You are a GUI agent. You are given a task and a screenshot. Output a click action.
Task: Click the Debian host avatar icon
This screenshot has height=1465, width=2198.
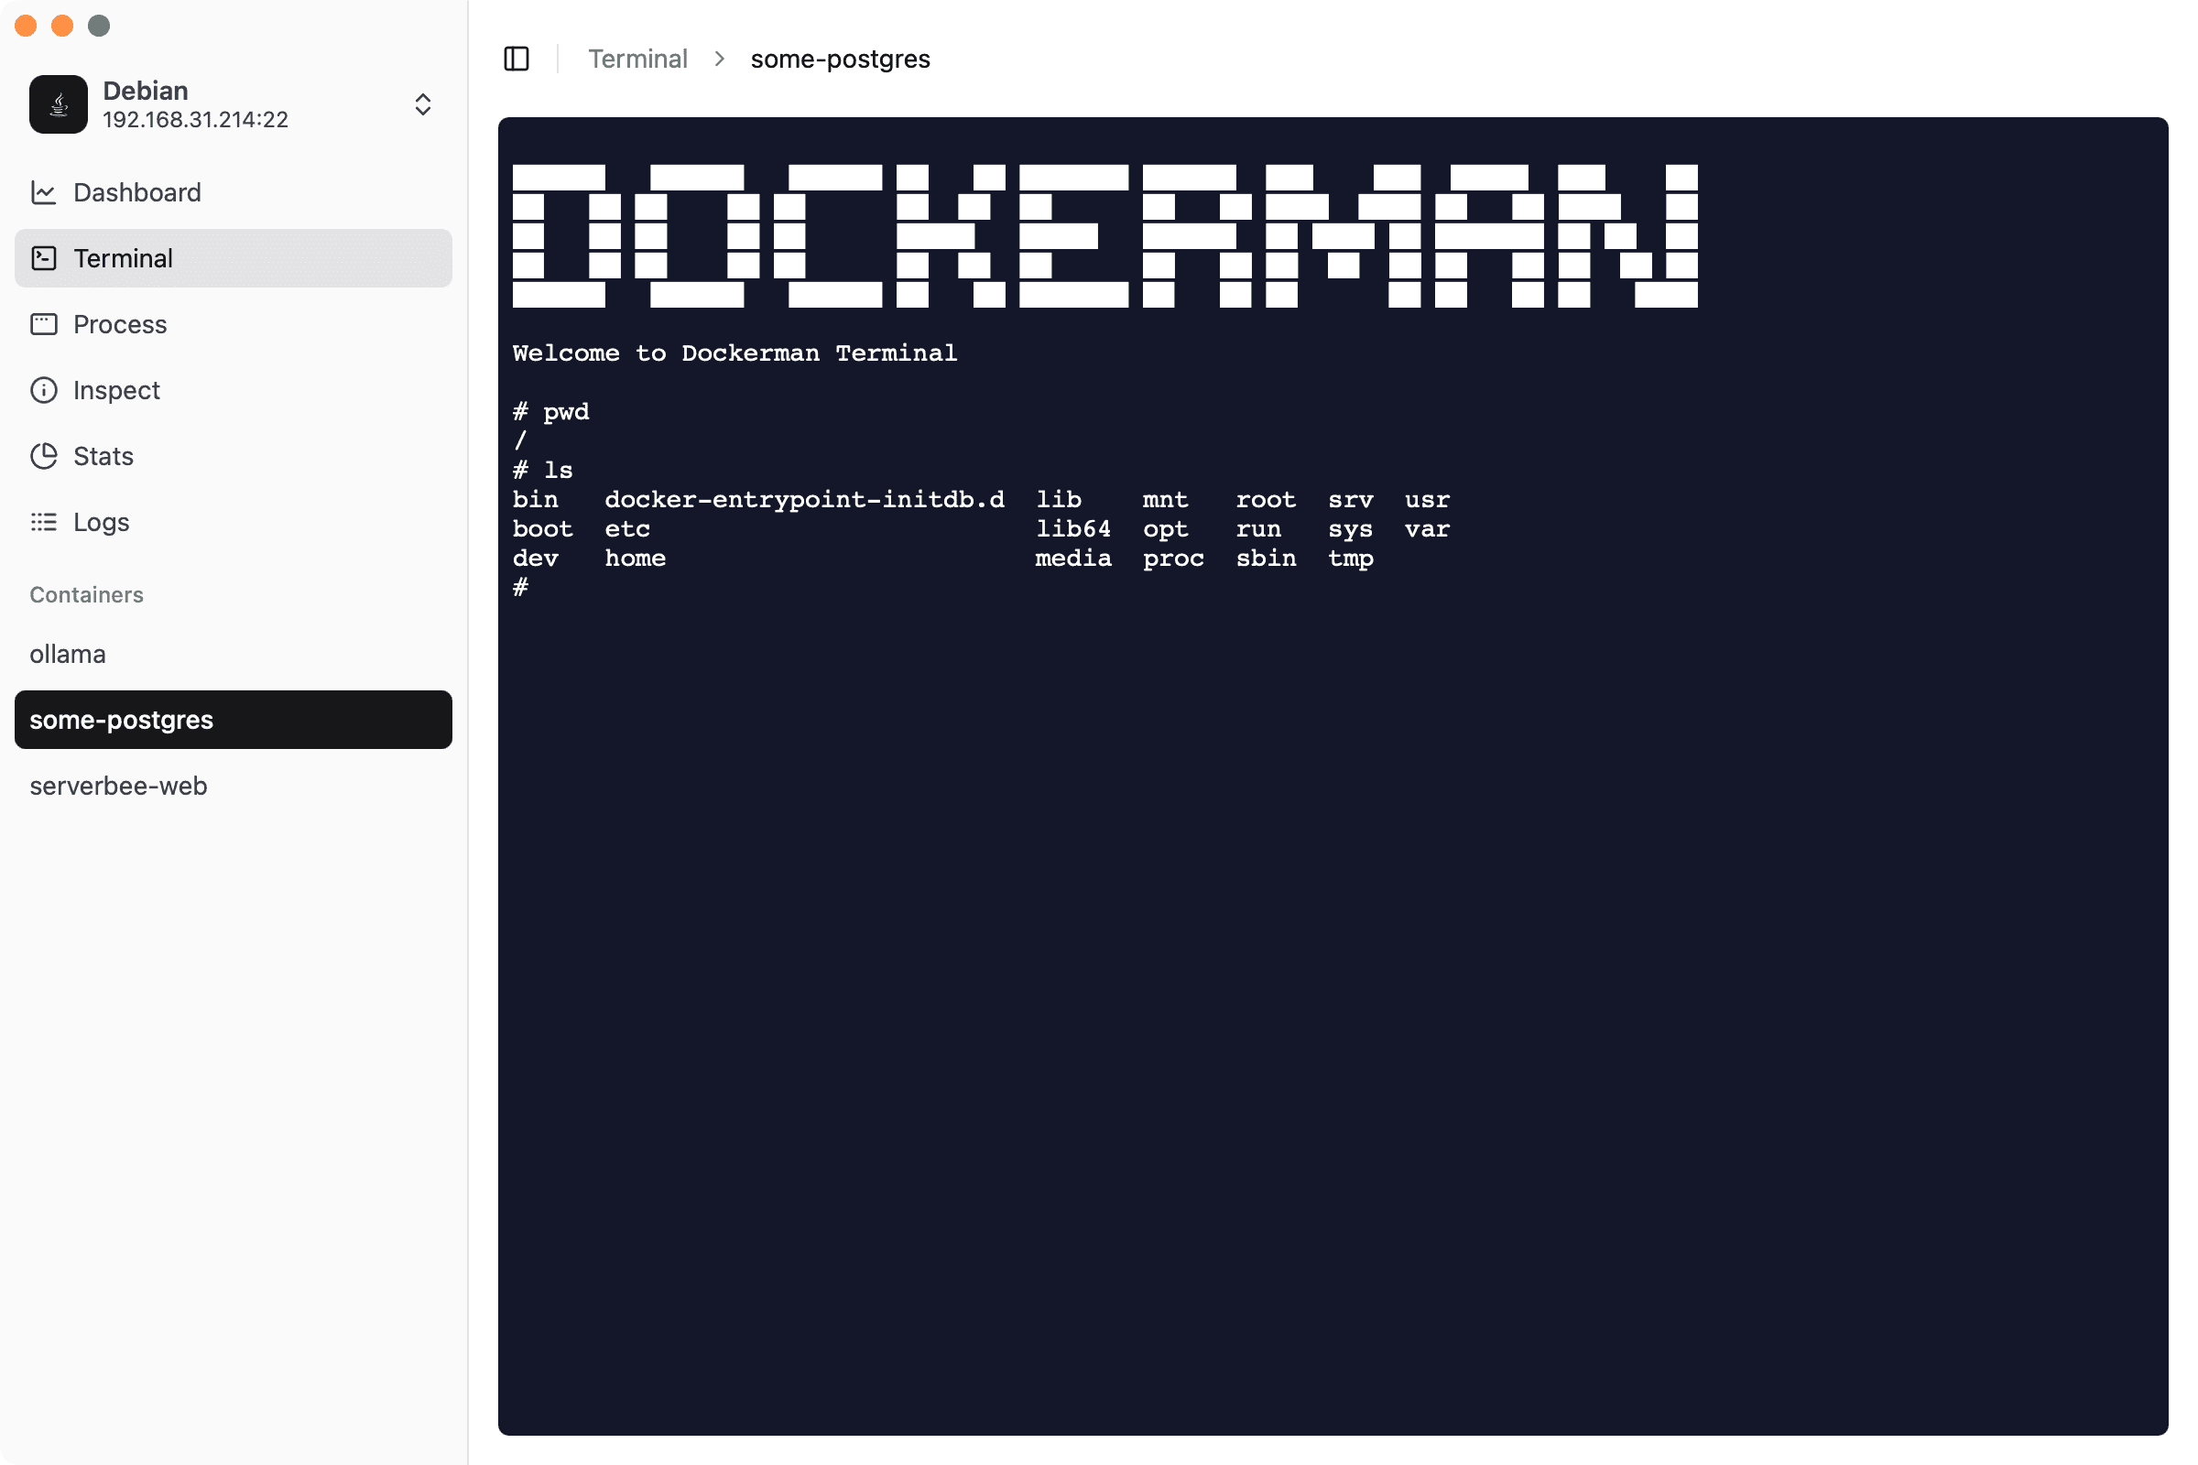point(58,104)
